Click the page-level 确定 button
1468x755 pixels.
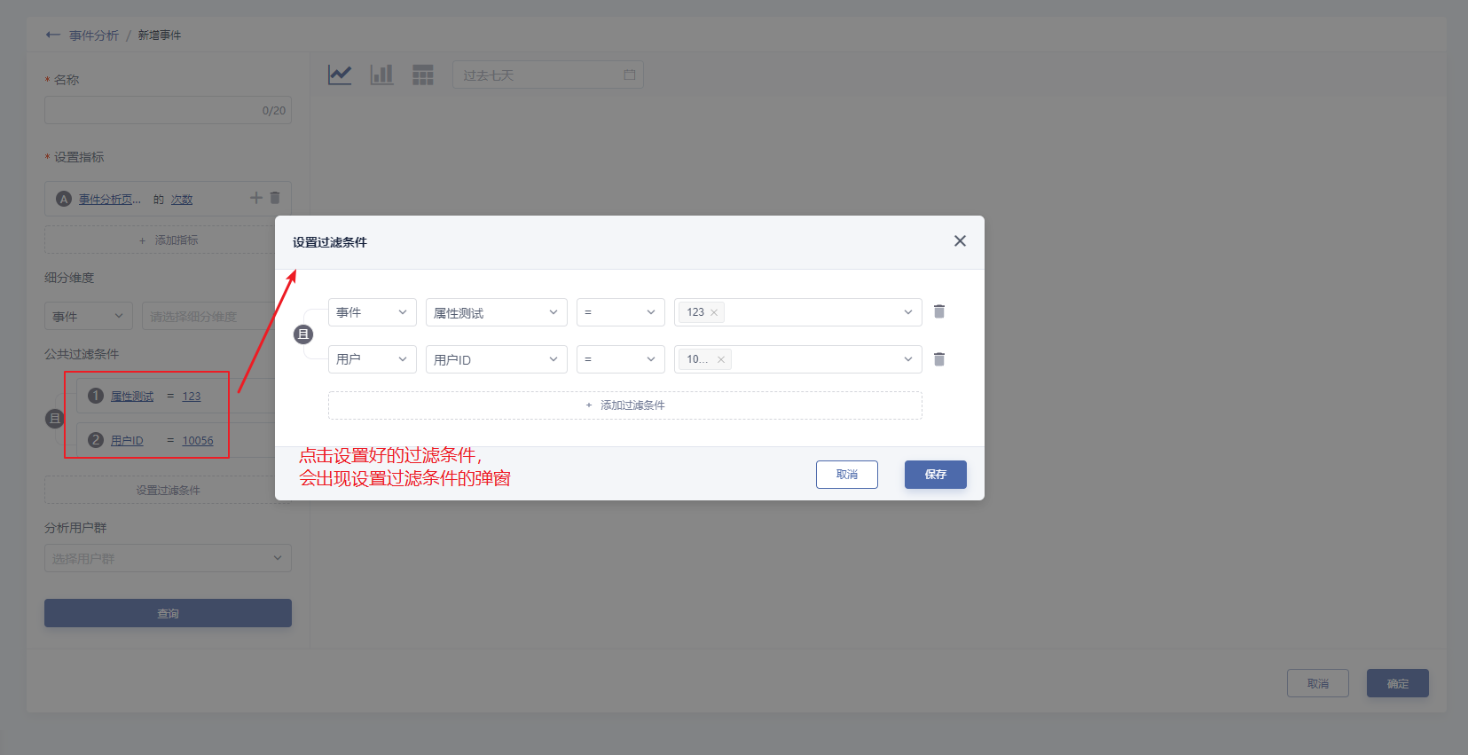[x=1398, y=683]
